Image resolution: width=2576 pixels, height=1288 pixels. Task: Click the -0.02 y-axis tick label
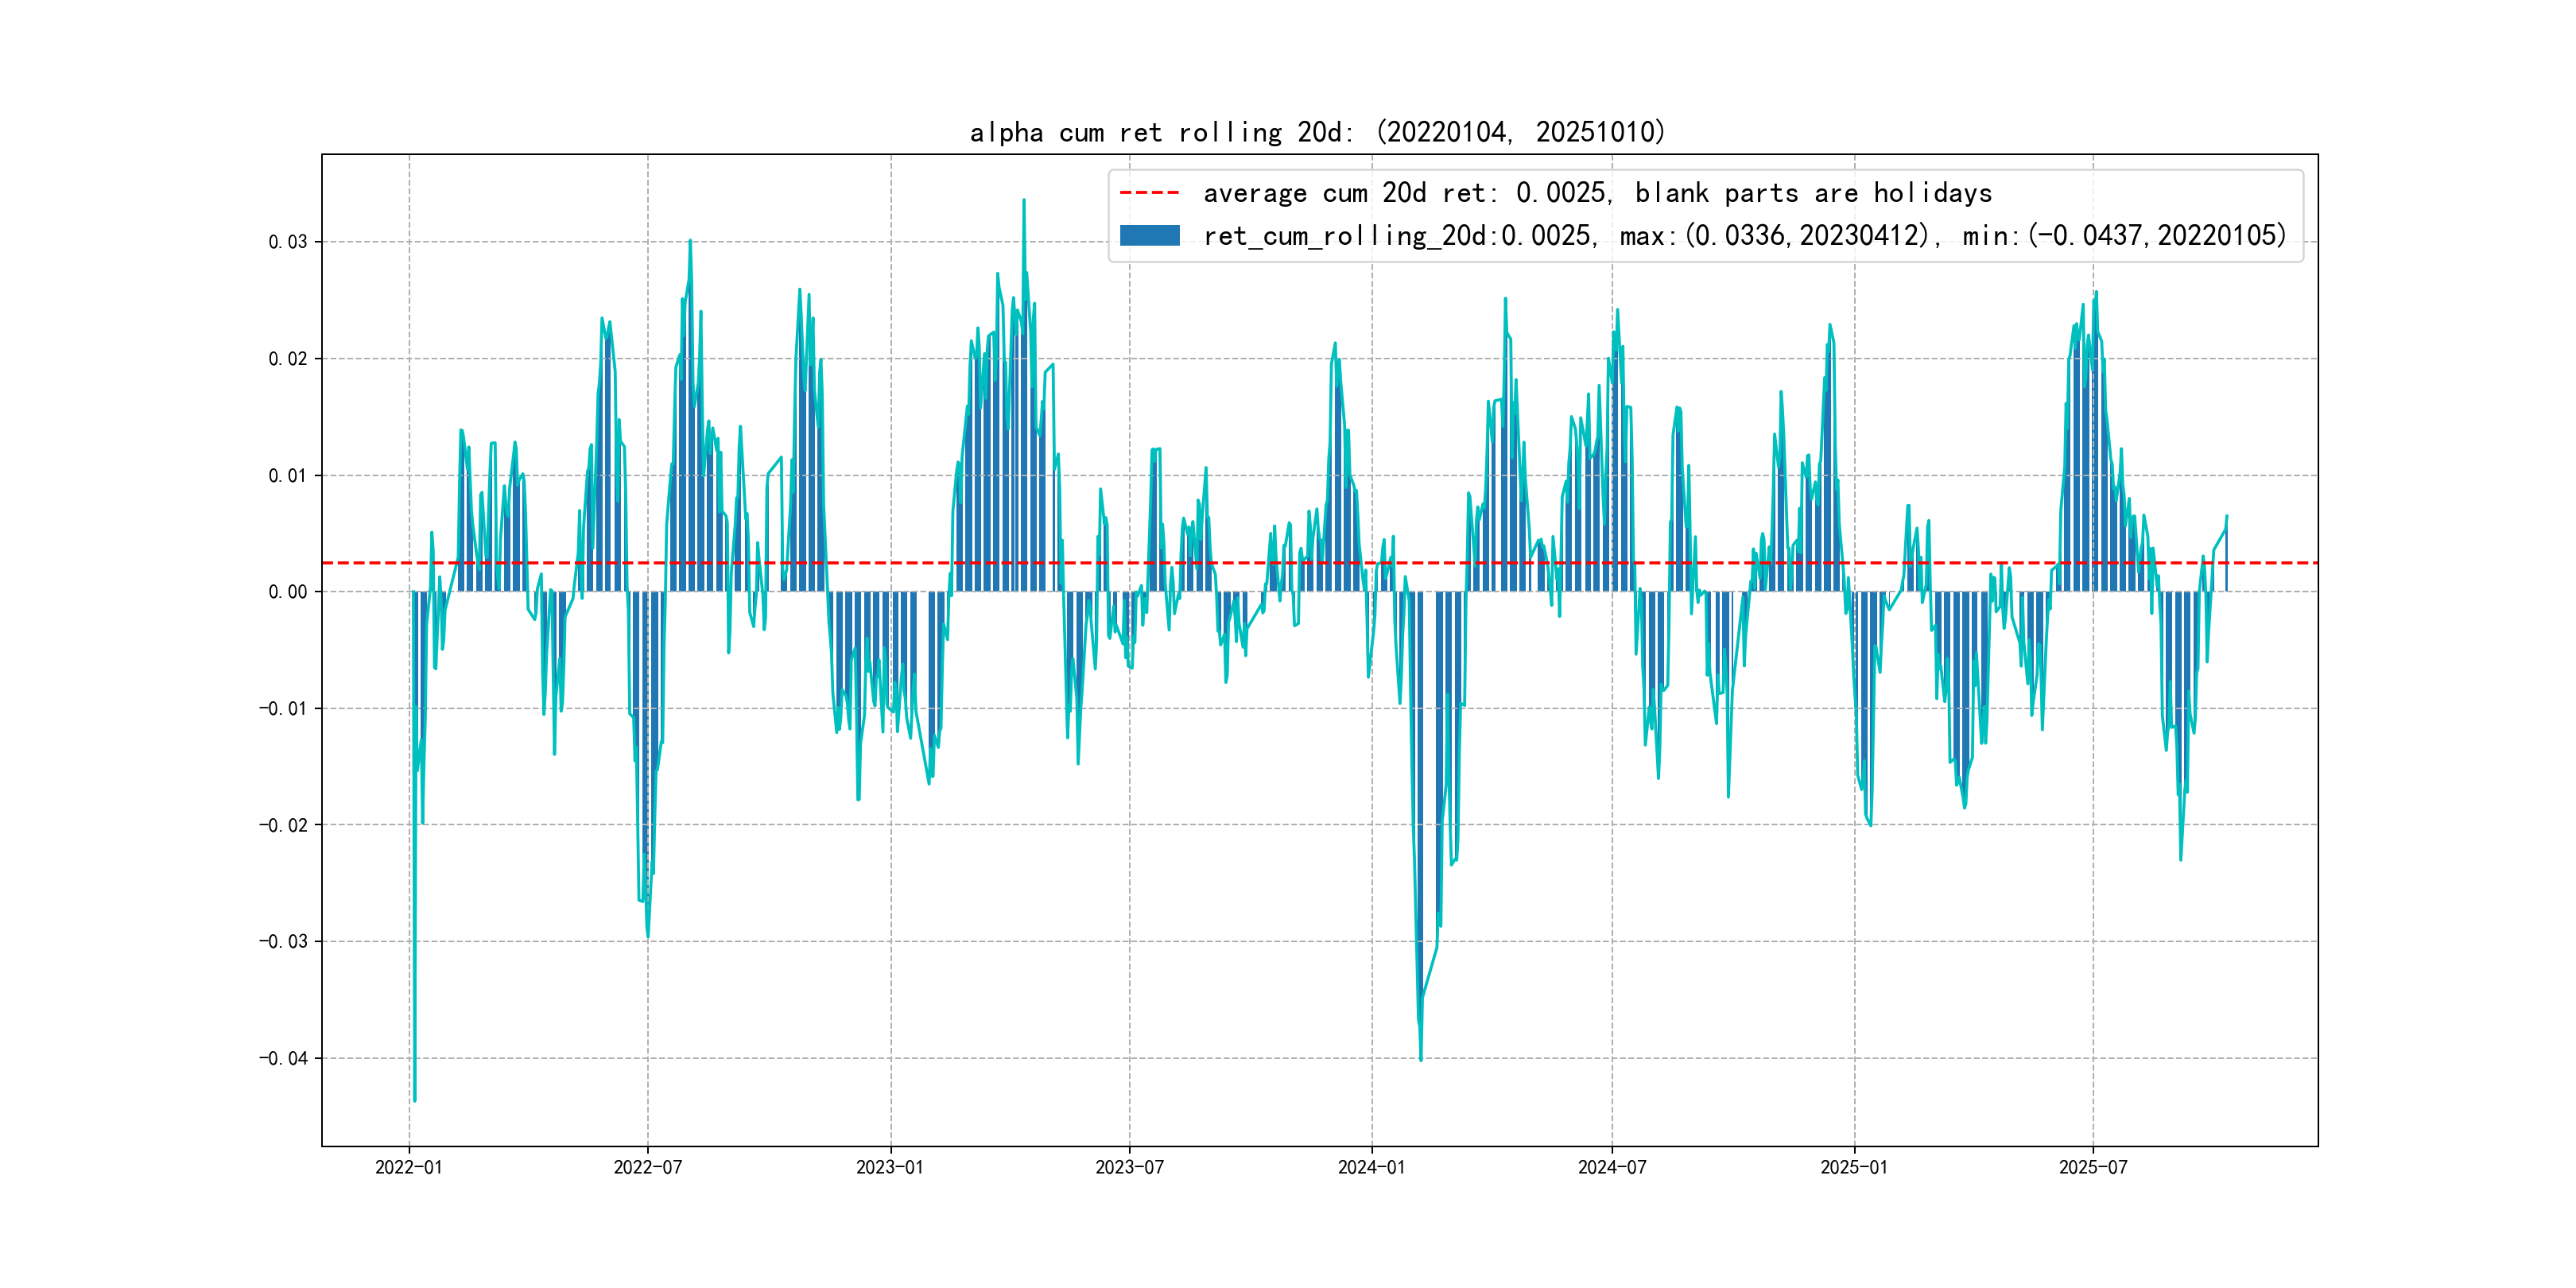tap(283, 825)
